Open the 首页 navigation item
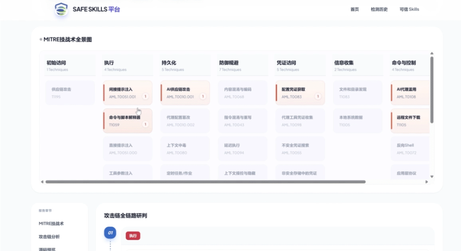Viewport: 461px width, 251px height. click(x=354, y=9)
